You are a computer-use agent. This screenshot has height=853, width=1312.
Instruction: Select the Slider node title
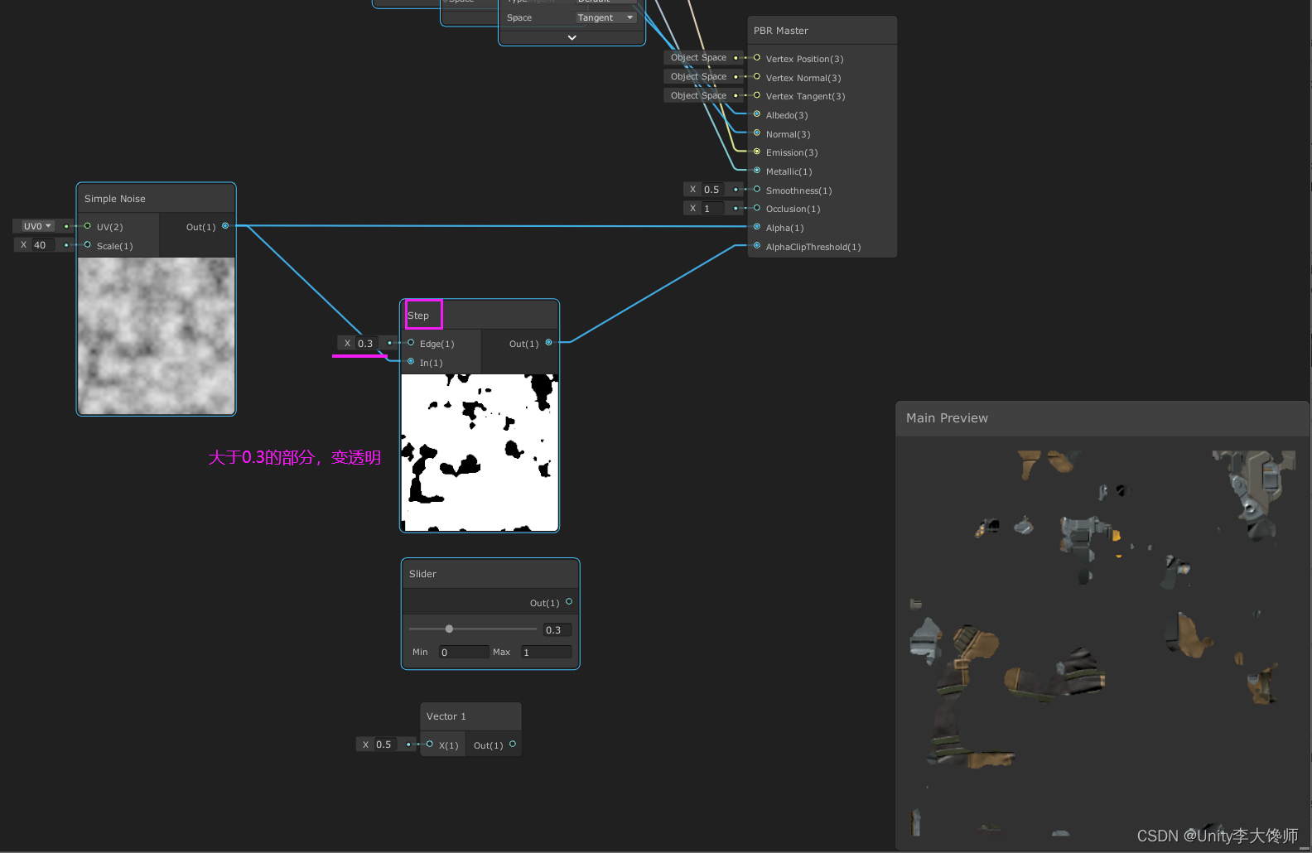tap(422, 574)
